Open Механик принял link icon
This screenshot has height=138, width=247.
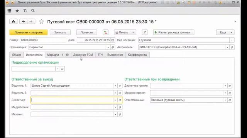(230, 93)
